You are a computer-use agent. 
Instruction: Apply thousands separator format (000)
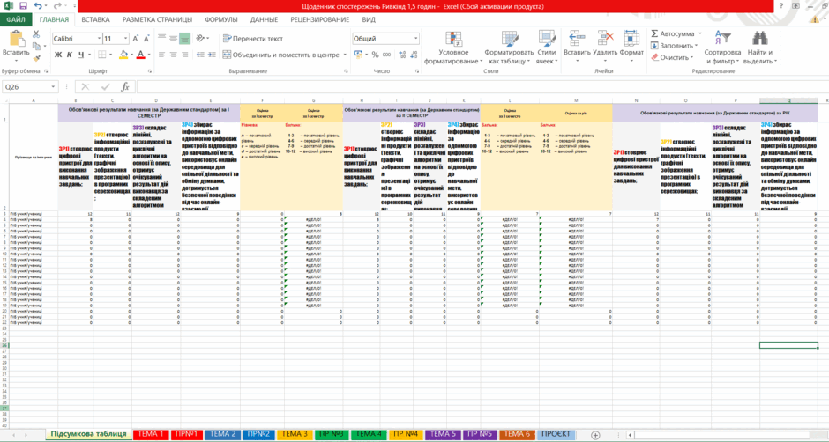(386, 55)
